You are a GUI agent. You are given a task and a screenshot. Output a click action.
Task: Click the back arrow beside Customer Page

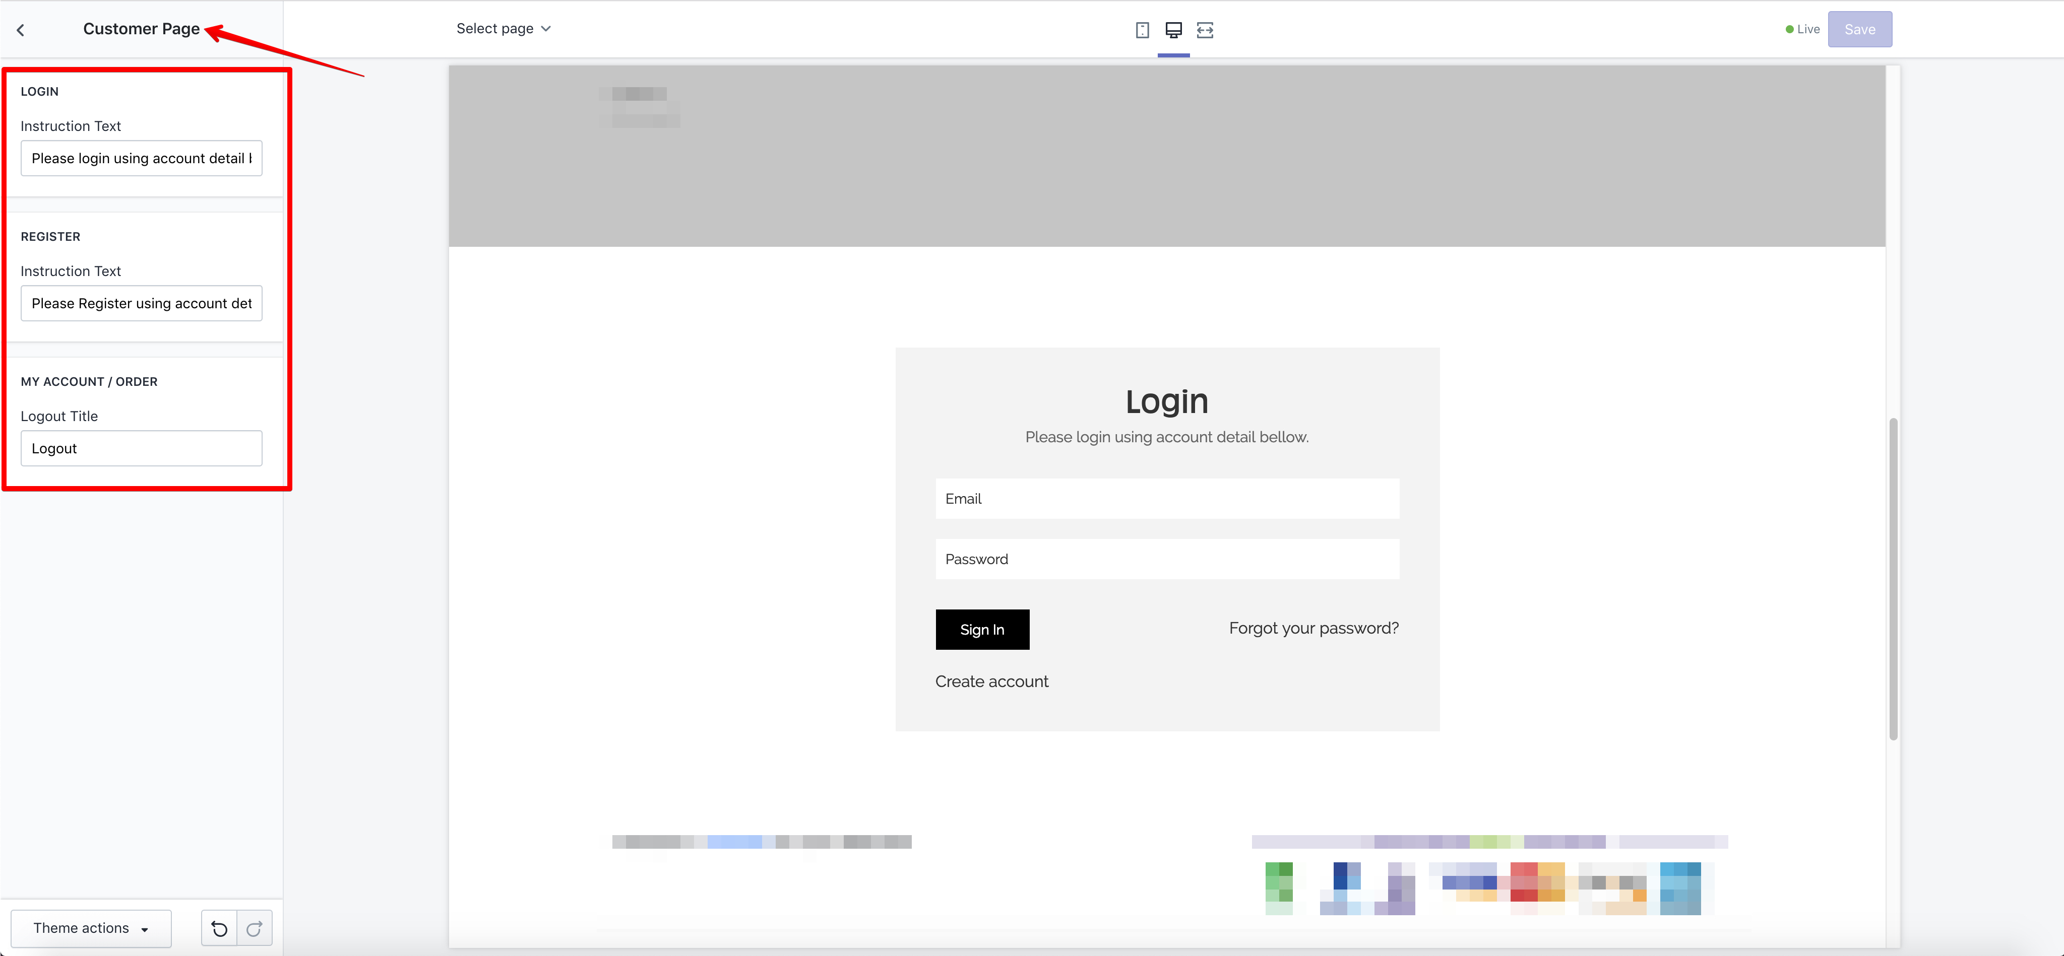[x=21, y=30]
